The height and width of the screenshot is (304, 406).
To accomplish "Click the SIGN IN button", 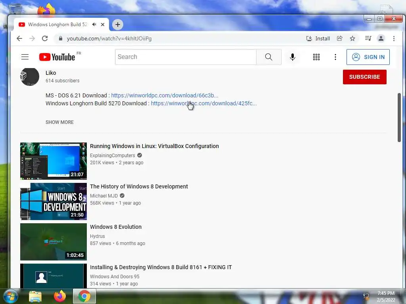I will [x=368, y=57].
